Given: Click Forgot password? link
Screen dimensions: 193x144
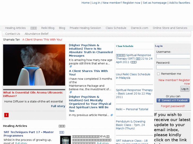Looking at the screenshot, I should click(x=173, y=106).
